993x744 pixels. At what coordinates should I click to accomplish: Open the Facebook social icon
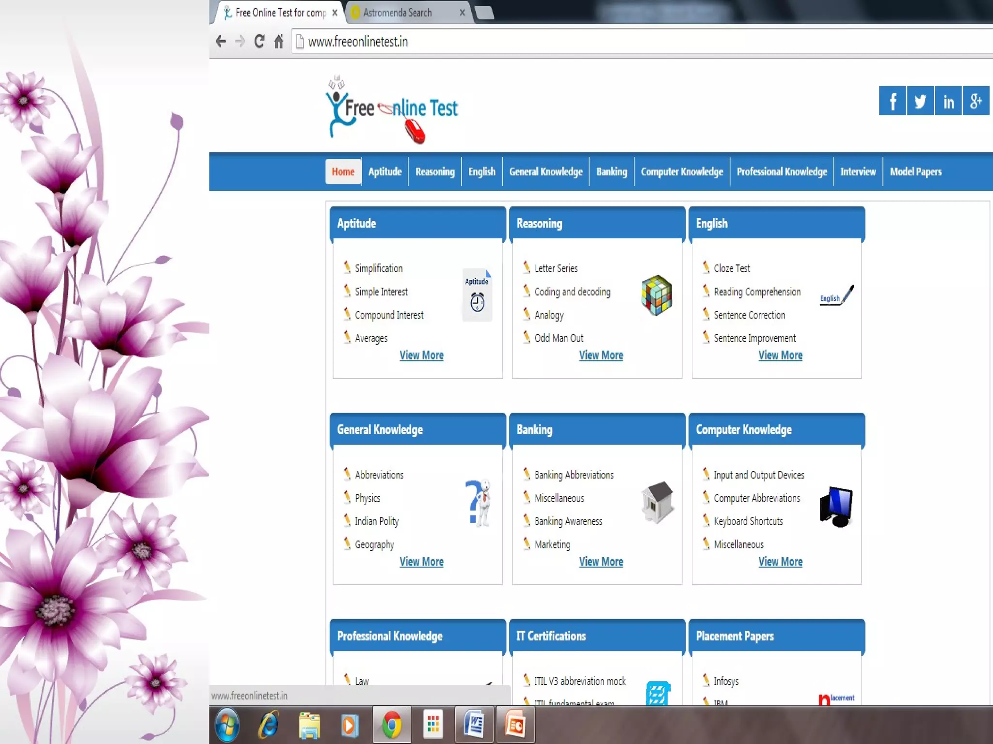892,101
